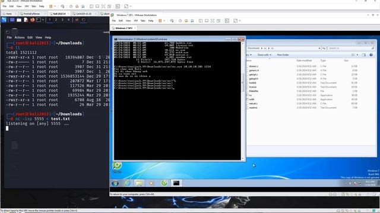Switch to Kali workspace 2
This screenshot has width=380, height=213.
pos(56,20)
